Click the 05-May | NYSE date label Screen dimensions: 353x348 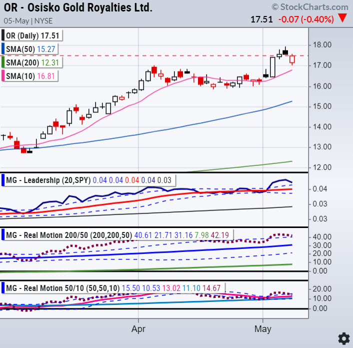click(28, 21)
